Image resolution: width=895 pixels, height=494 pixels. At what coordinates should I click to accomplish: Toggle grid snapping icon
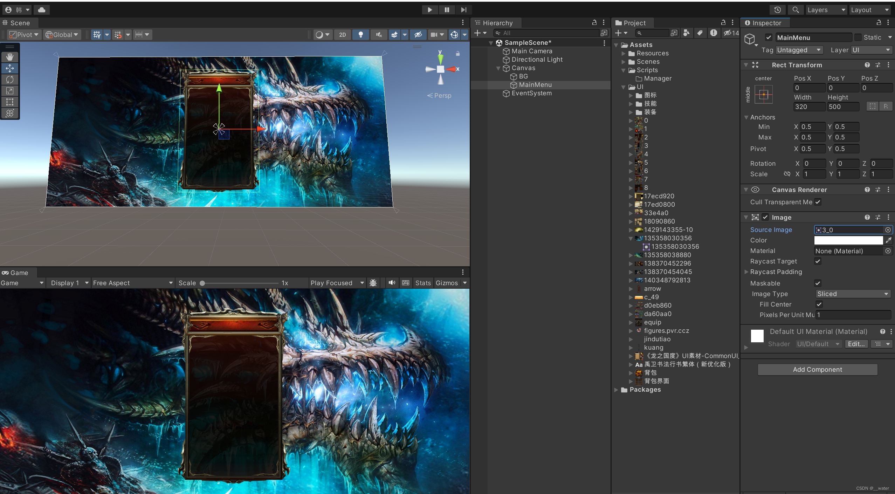(118, 35)
